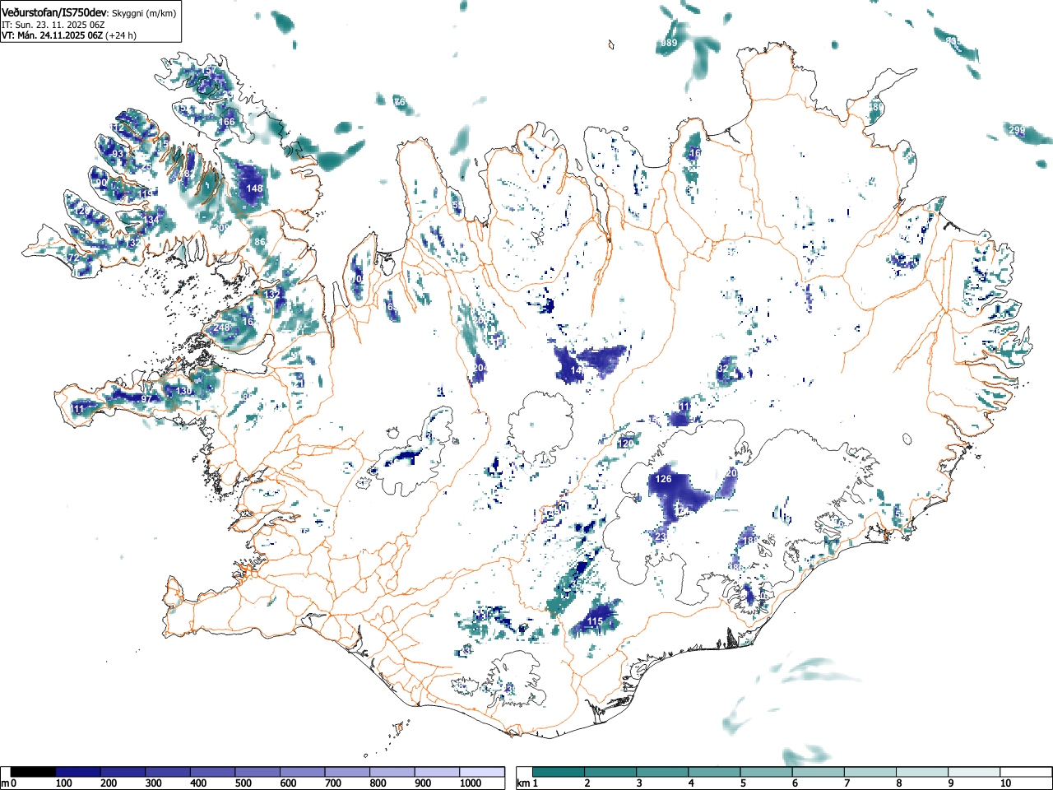Image resolution: width=1053 pixels, height=790 pixels.
Task: Click the '10' tick on the km legend
Action: click(x=1005, y=783)
